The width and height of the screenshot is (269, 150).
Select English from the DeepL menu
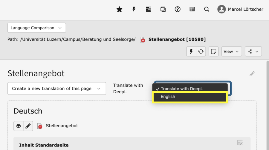[x=190, y=97]
